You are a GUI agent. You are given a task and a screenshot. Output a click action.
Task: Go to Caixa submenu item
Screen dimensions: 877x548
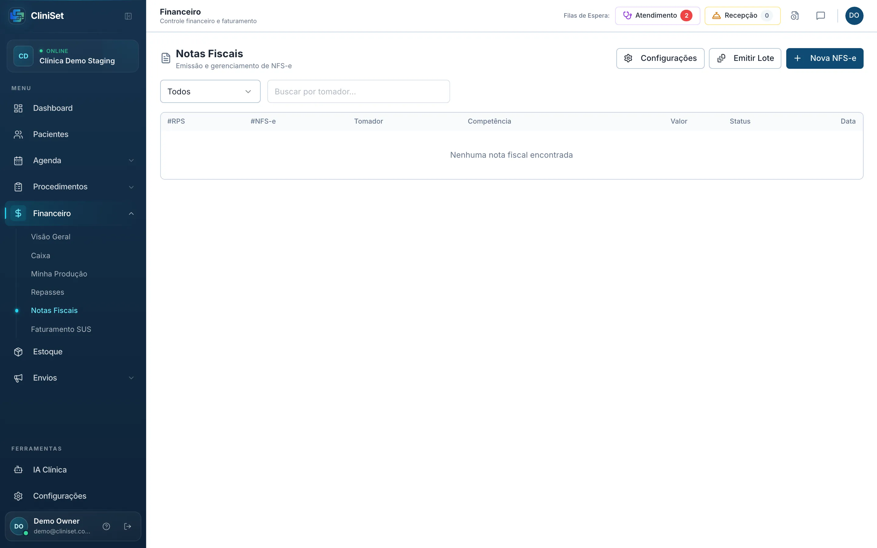click(x=41, y=255)
